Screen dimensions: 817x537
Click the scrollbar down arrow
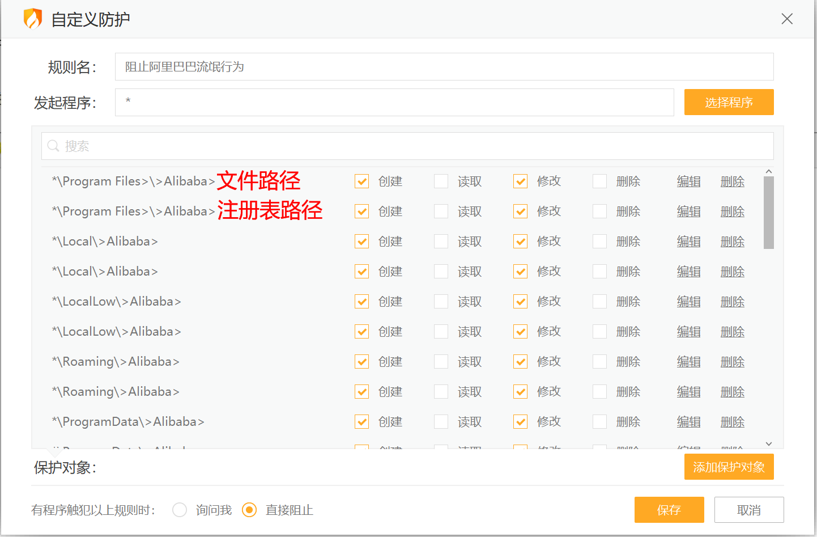click(768, 444)
